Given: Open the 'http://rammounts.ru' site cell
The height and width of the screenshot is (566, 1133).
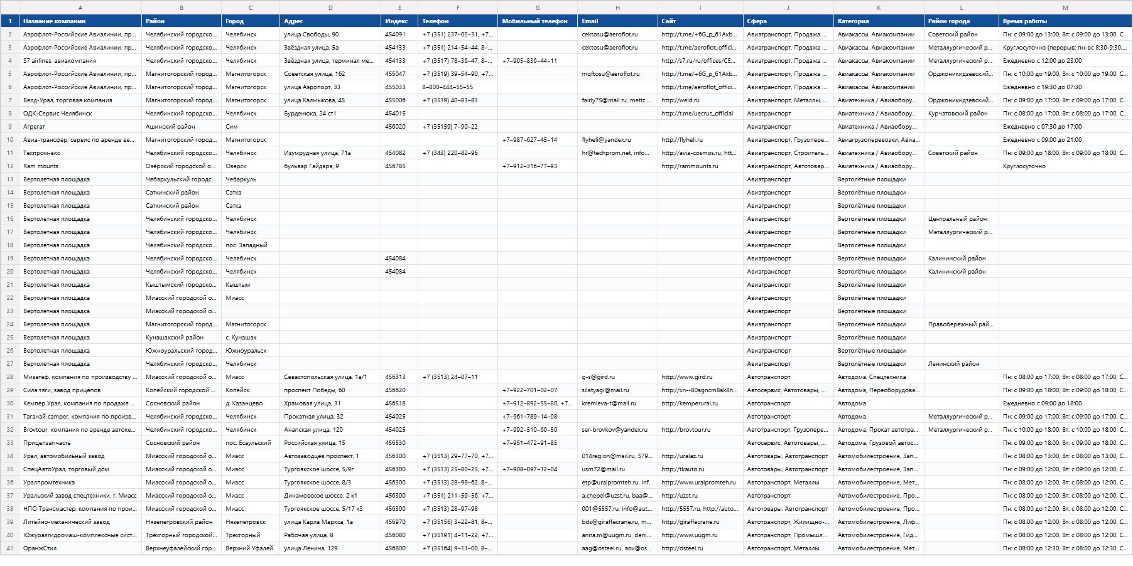Looking at the screenshot, I should tap(700, 166).
